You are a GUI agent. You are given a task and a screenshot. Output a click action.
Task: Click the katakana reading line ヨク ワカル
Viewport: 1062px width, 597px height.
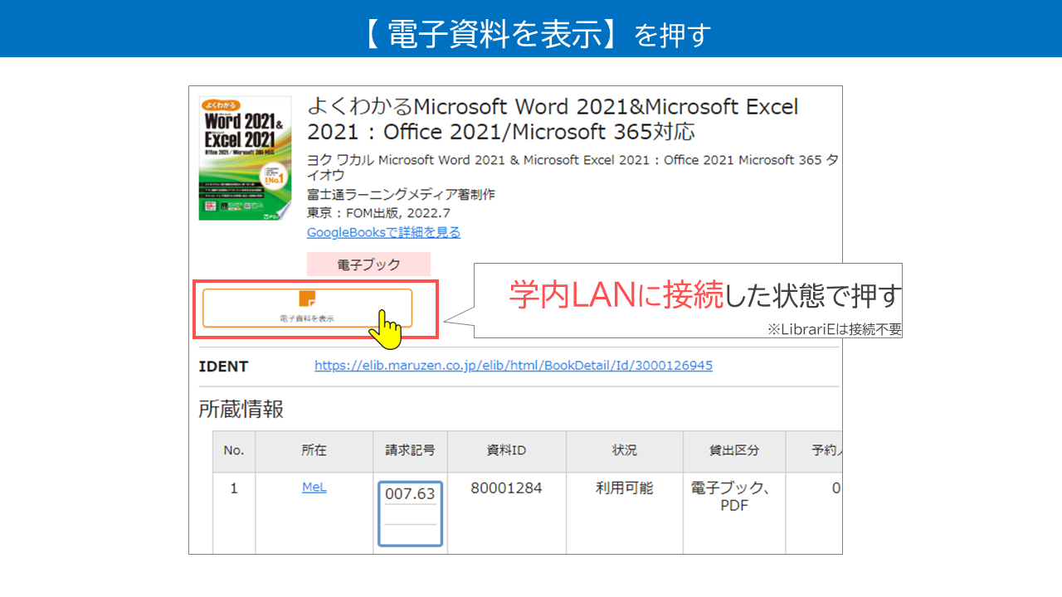pos(572,168)
